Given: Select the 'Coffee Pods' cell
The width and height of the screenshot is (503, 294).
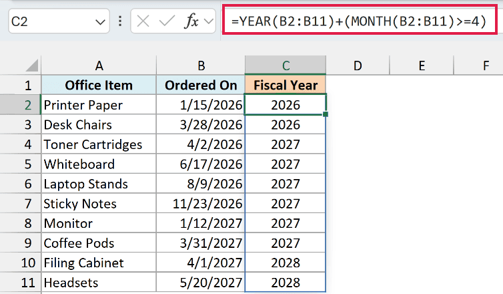Looking at the screenshot, I should (99, 243).
